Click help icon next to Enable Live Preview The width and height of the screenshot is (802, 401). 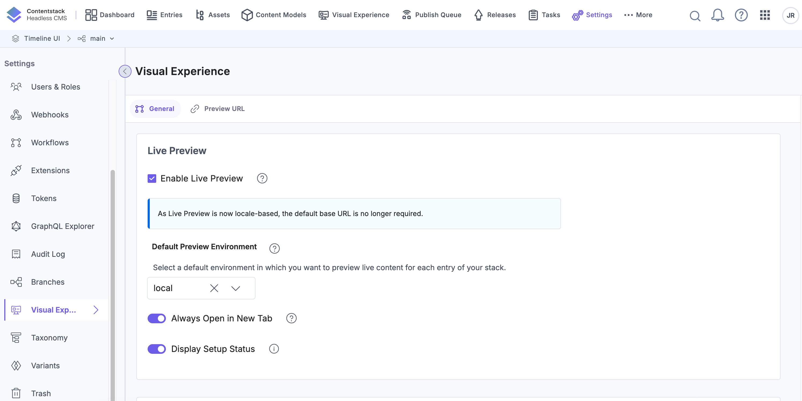tap(262, 179)
